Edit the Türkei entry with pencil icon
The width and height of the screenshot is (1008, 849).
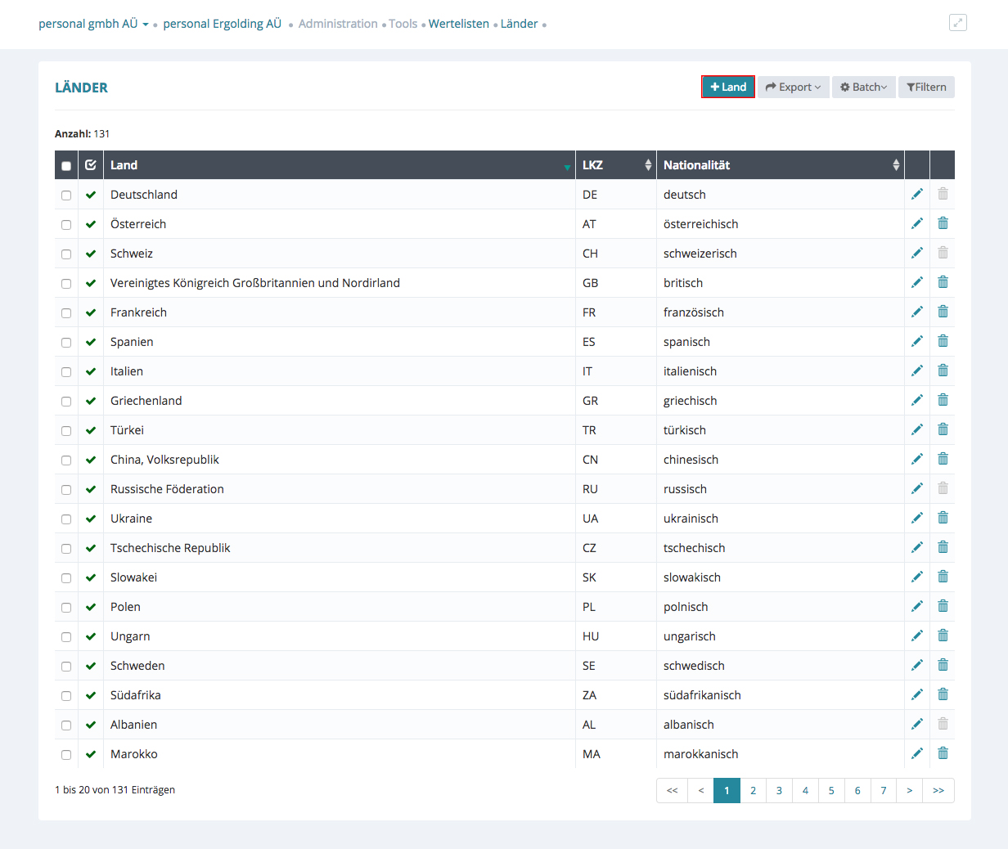[x=916, y=429]
